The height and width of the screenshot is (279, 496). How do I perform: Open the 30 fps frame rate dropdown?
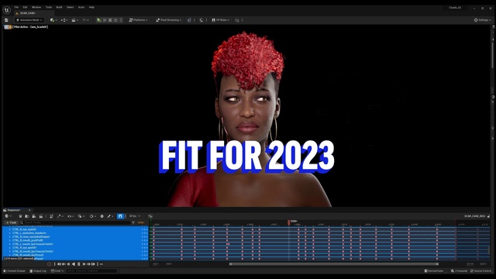pos(134,216)
